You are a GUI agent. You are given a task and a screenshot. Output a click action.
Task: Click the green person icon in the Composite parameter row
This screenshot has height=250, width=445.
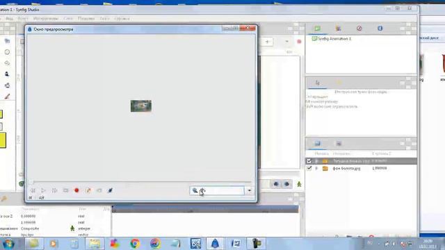point(72,228)
